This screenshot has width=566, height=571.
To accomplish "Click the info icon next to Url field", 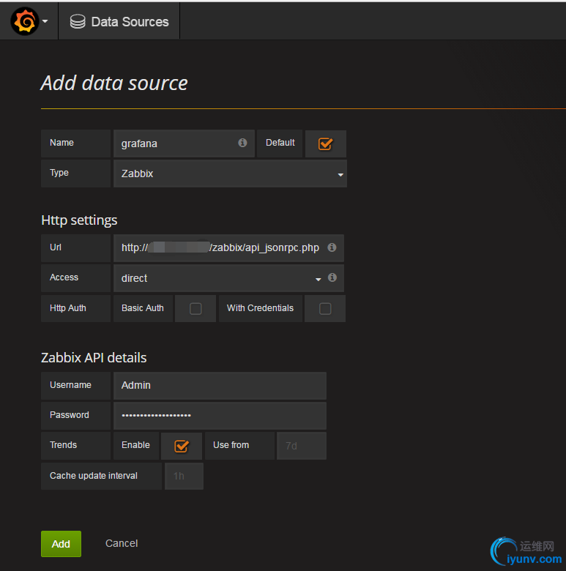I will pyautogui.click(x=332, y=247).
